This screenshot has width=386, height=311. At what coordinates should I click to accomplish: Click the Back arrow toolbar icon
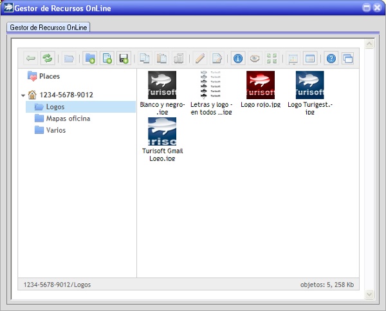[x=30, y=59]
